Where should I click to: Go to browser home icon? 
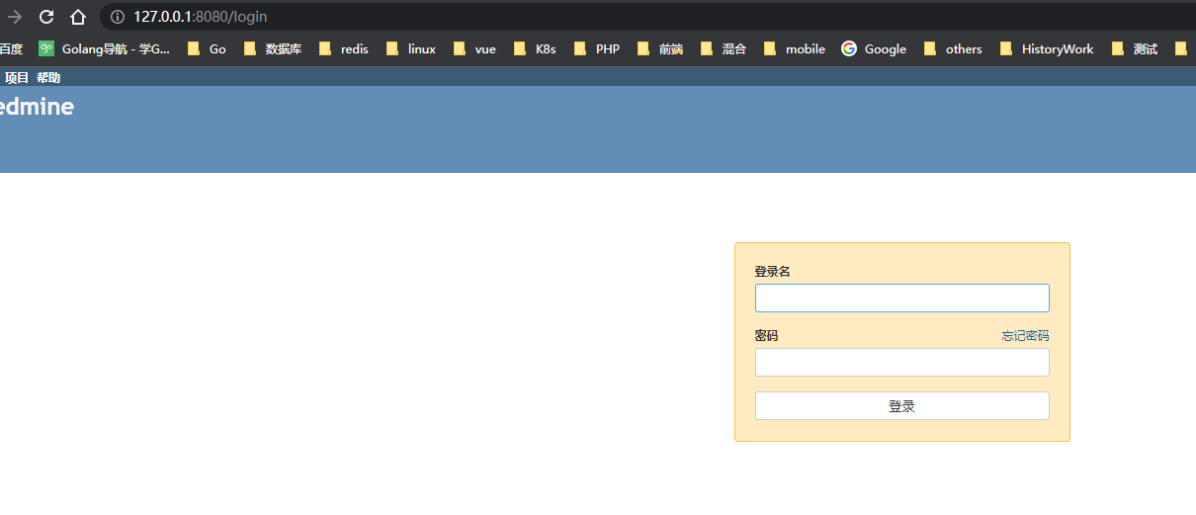(78, 17)
